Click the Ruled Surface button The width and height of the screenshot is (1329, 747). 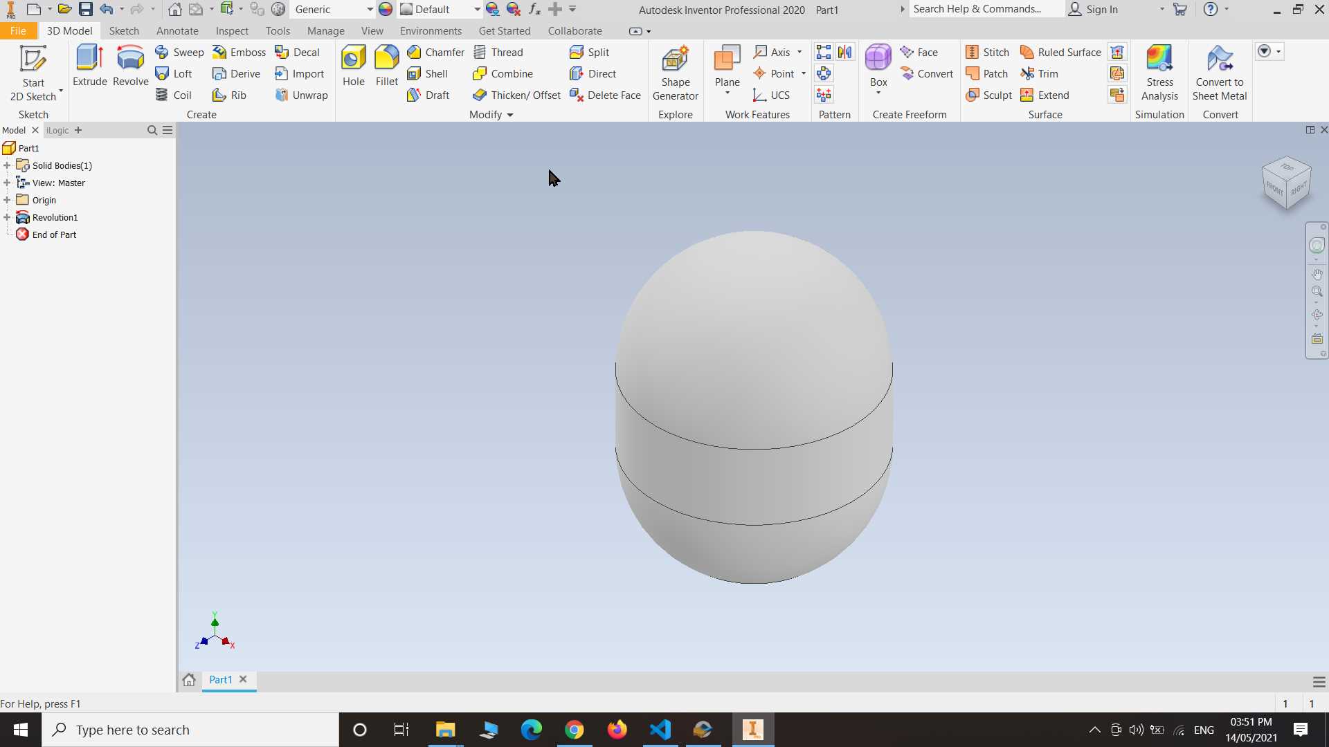1060,53
